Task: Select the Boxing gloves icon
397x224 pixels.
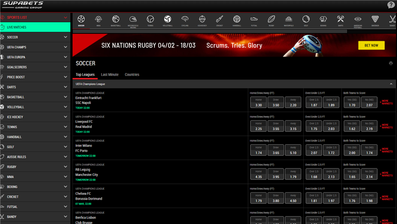Action: coord(324,20)
